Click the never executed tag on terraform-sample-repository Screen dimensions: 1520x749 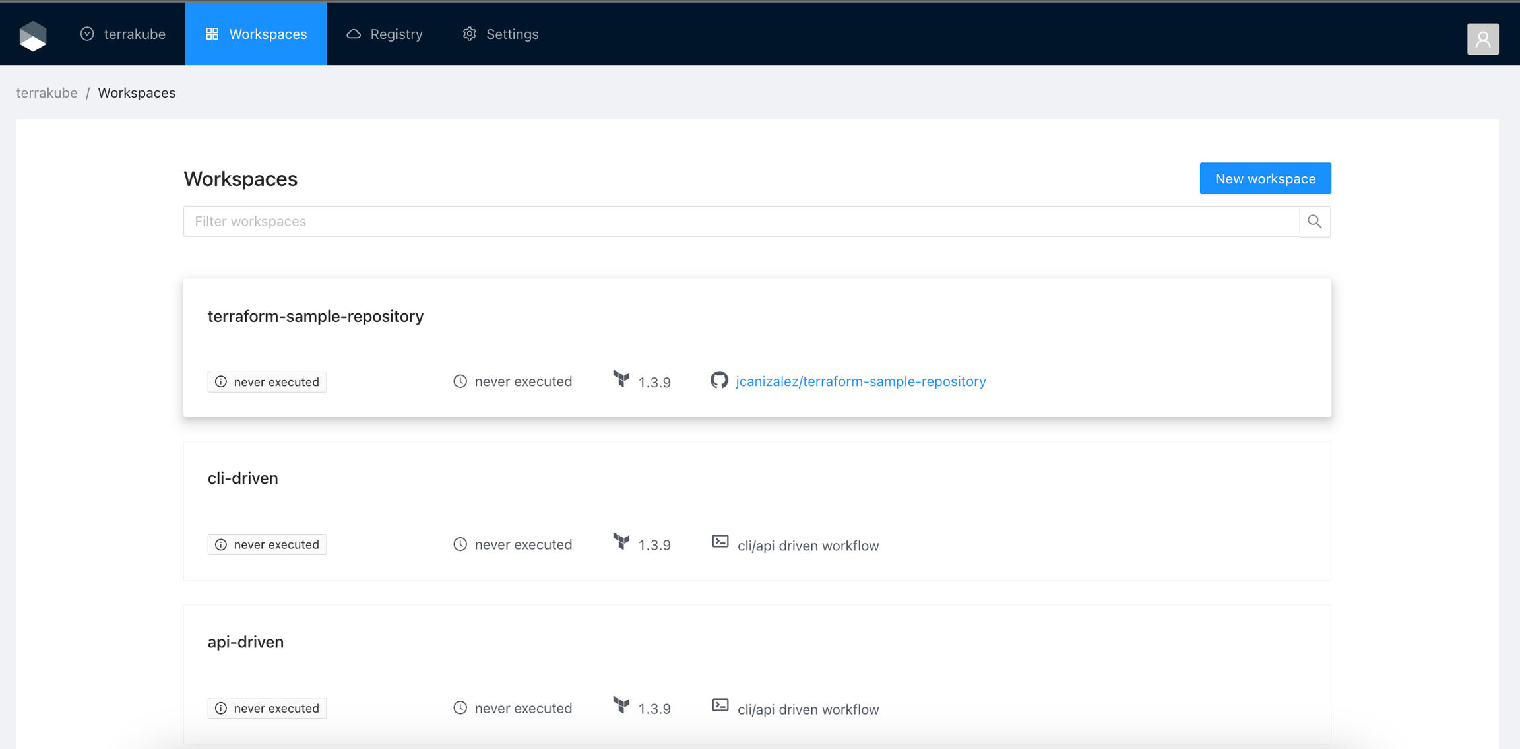[x=267, y=382]
